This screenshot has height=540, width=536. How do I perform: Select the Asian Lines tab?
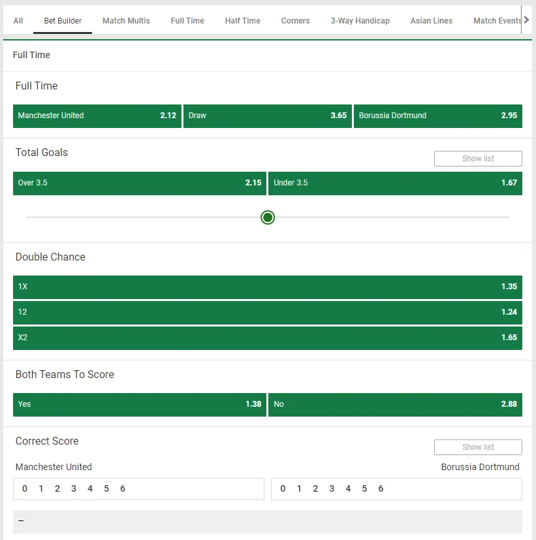click(431, 21)
